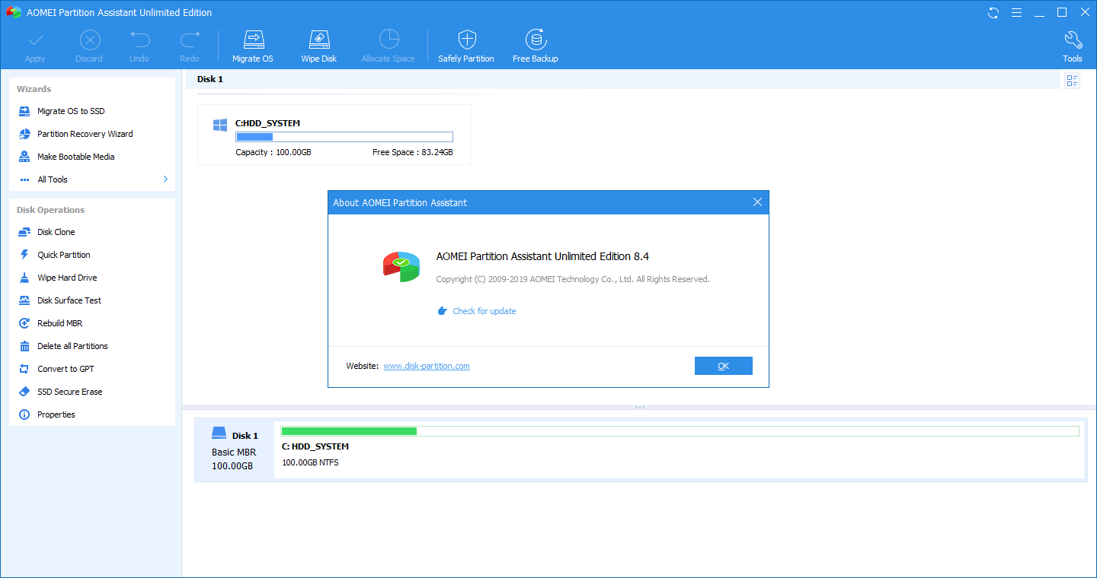Click the Redo arrow icon
Screen dimensions: 1097x578
pyautogui.click(x=190, y=39)
